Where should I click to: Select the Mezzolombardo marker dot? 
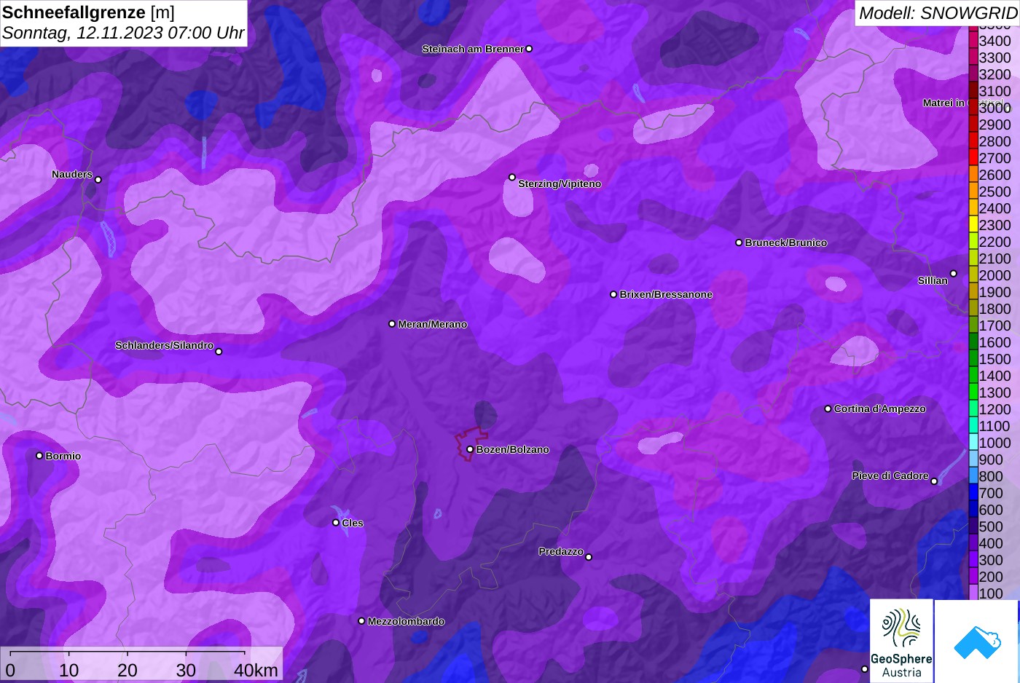coord(361,621)
